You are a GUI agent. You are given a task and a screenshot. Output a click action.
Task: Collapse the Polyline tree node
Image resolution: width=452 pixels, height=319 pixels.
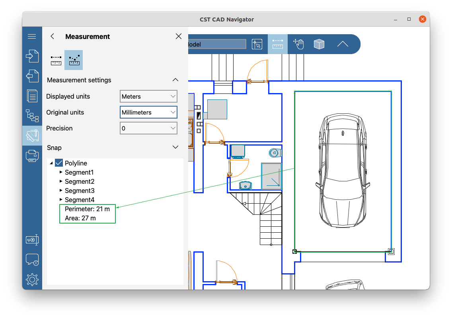(51, 163)
